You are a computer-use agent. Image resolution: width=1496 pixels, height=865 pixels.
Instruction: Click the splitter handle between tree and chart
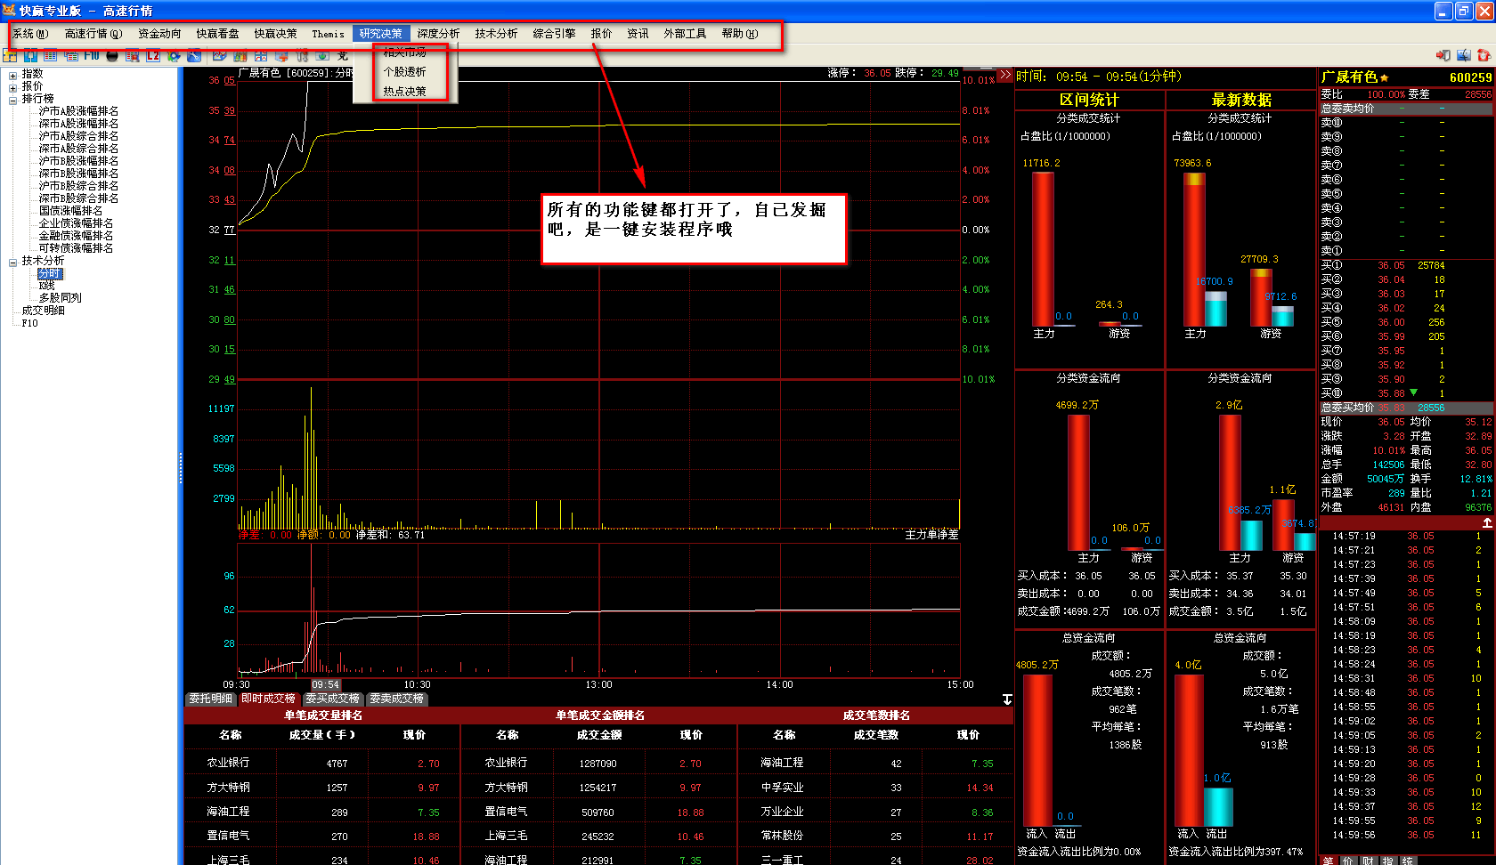tap(181, 466)
